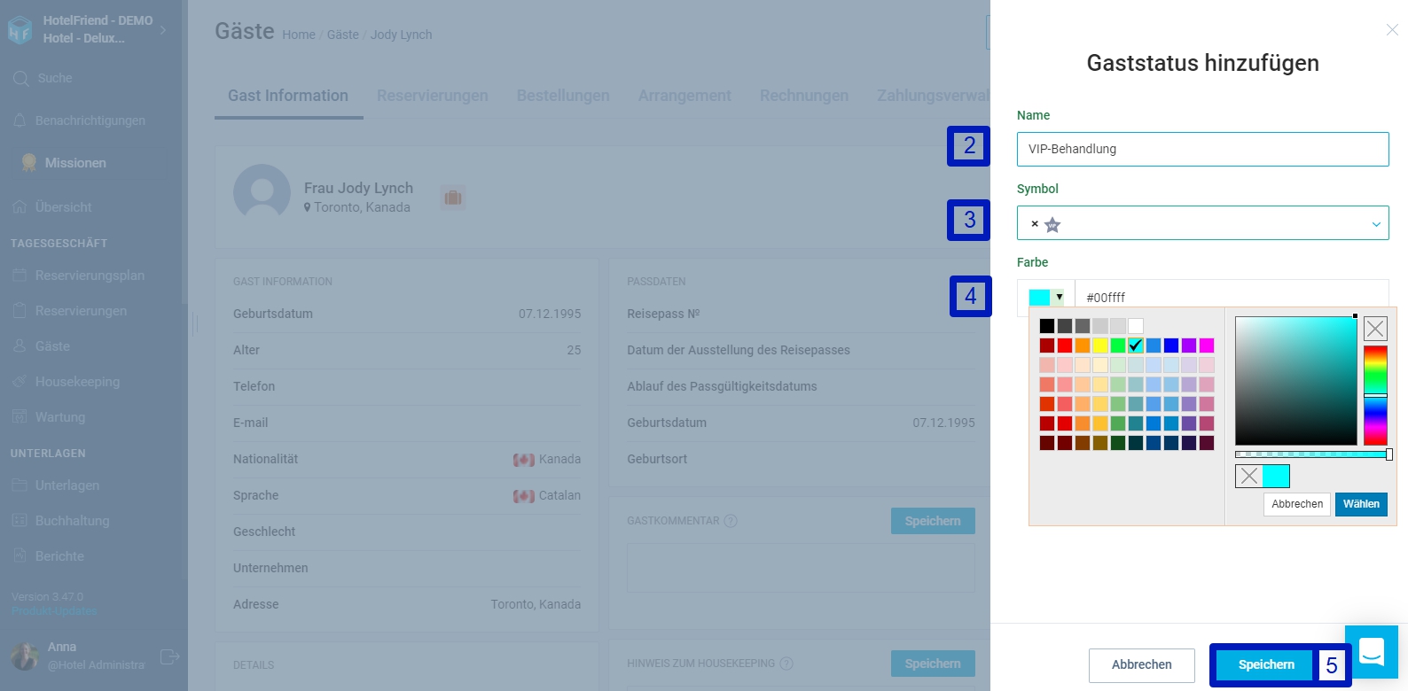
Task: Select the red swatch in palette
Action: (1065, 345)
